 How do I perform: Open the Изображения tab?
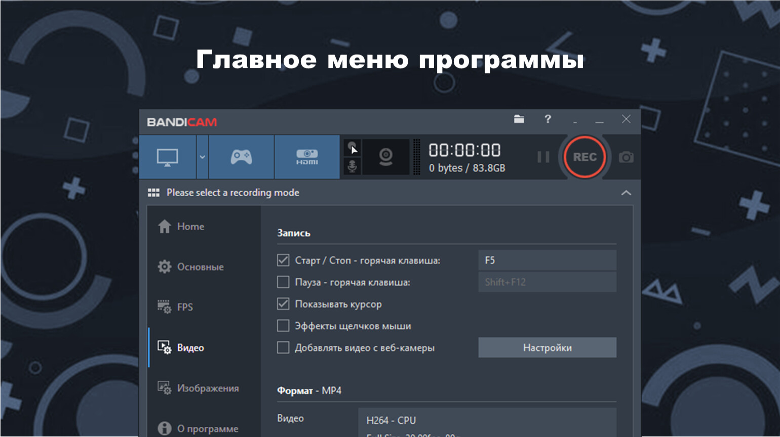[205, 388]
